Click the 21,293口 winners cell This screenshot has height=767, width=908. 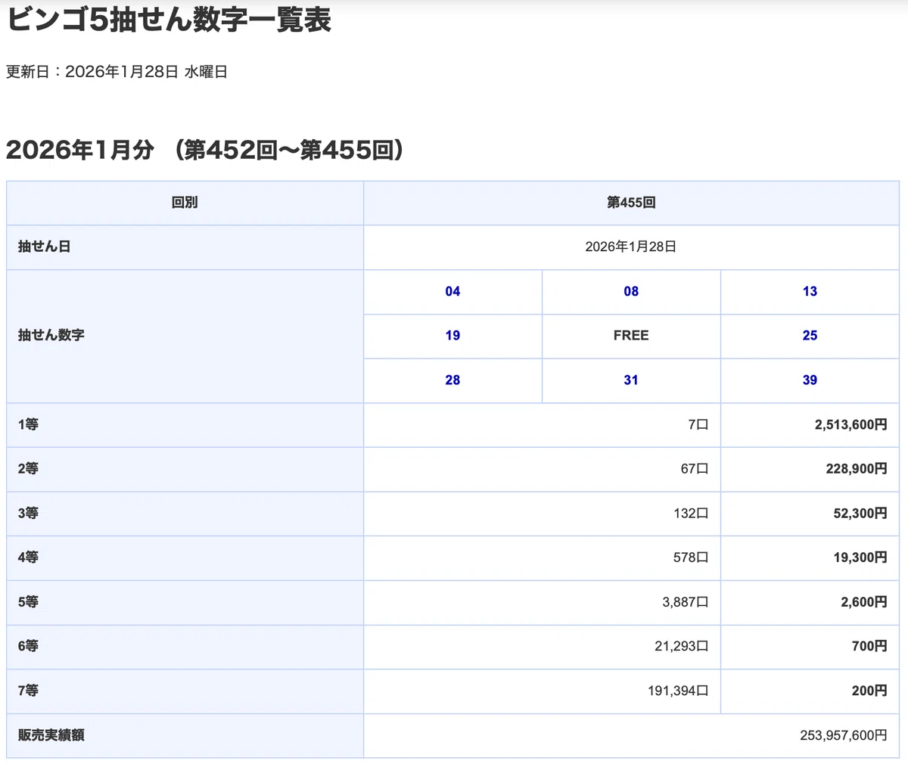(542, 647)
